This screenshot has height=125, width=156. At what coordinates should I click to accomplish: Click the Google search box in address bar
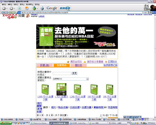click(x=144, y=12)
